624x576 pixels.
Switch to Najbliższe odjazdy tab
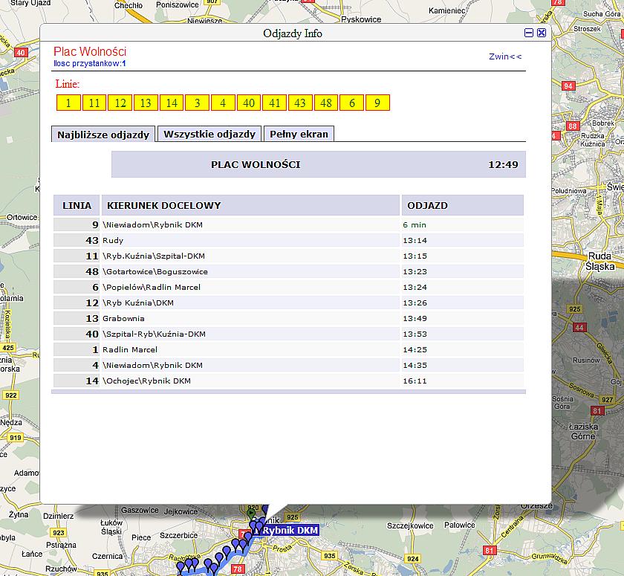click(x=103, y=135)
